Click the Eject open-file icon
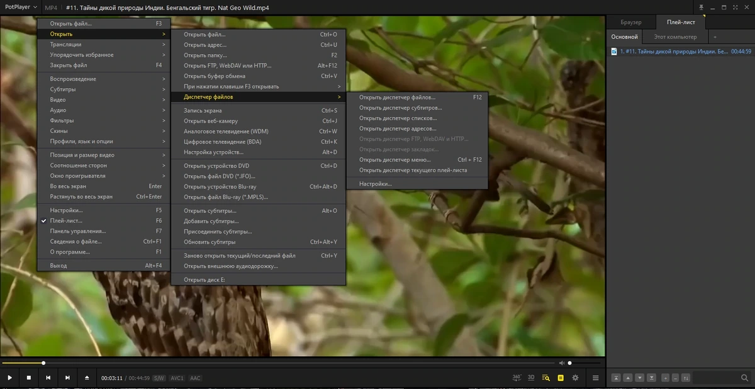Image resolution: width=755 pixels, height=389 pixels. [x=87, y=378]
